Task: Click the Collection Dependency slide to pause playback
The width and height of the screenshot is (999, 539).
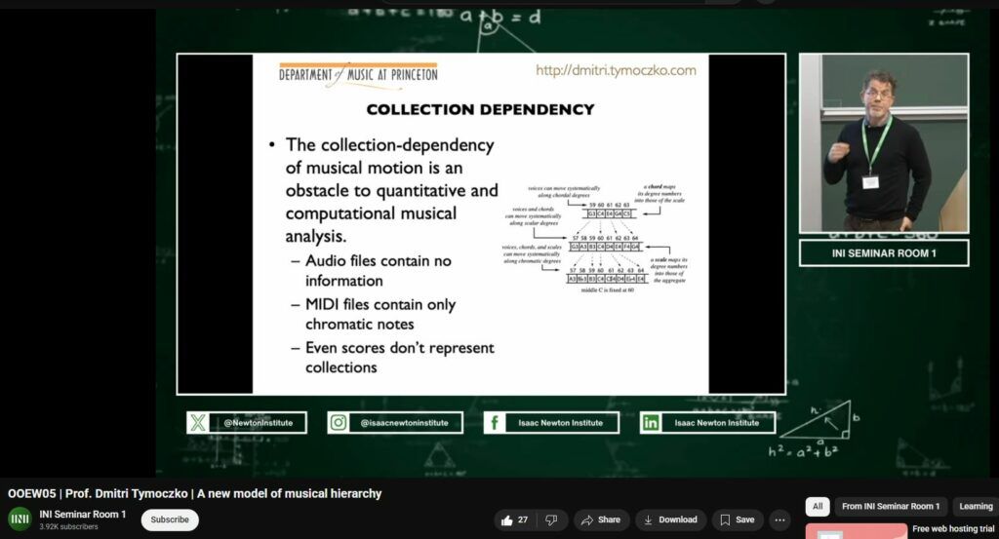Action: (480, 223)
